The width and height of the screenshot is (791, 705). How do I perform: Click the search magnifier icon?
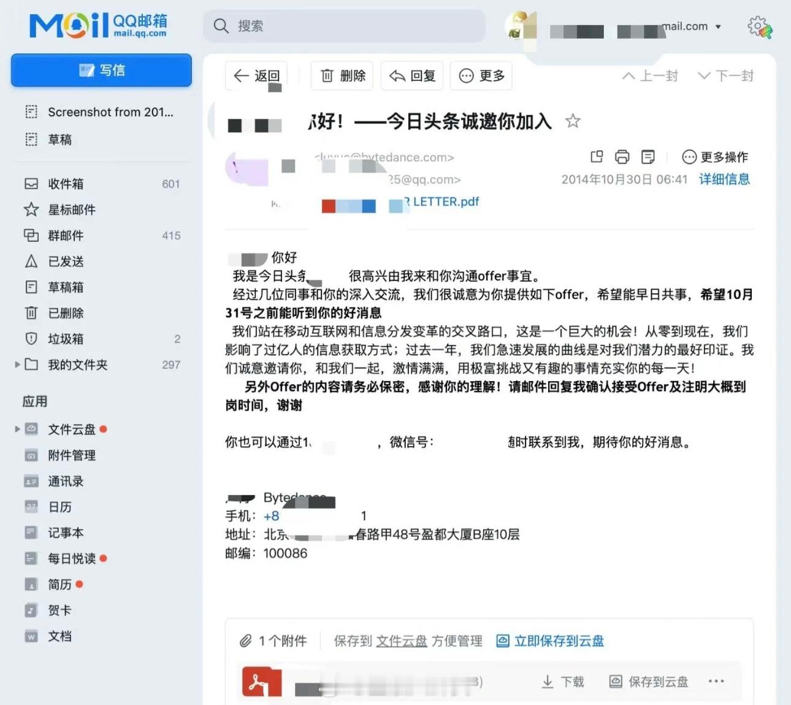(221, 26)
